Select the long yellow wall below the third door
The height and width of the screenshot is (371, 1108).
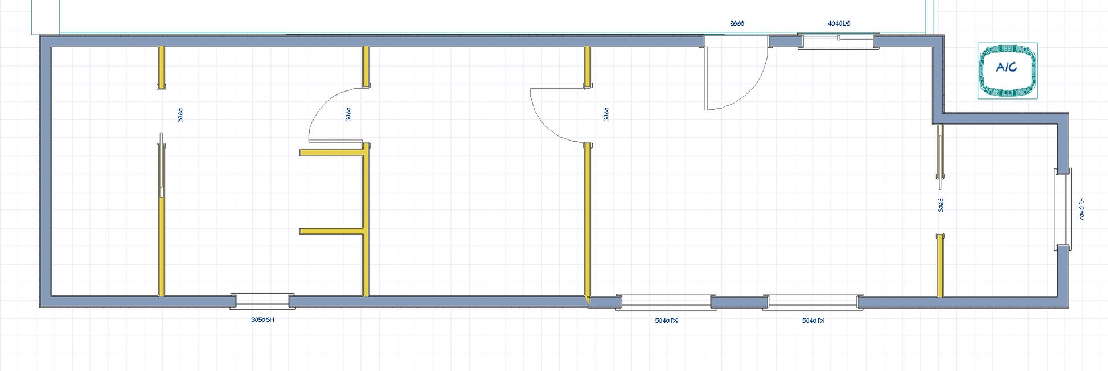[587, 220]
